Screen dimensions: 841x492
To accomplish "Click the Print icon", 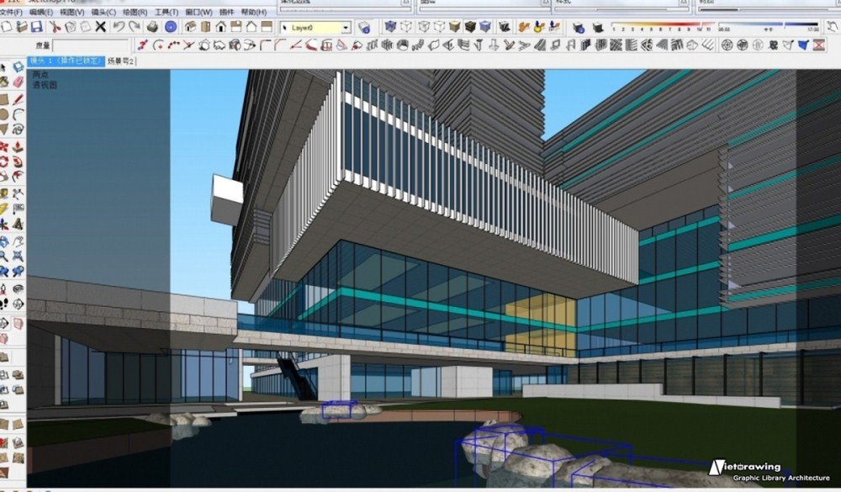I will pos(152,27).
